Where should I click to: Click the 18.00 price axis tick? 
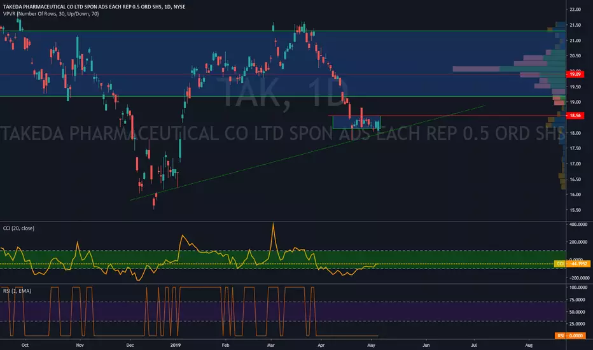575,133
